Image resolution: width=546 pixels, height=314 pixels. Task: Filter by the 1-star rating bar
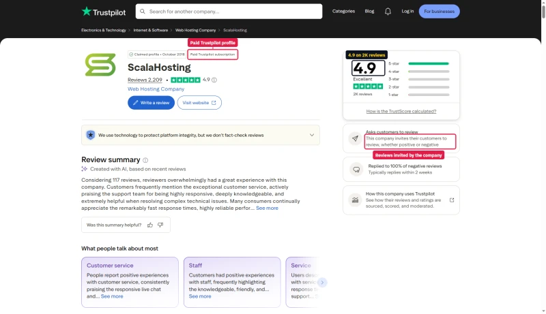pos(418,95)
